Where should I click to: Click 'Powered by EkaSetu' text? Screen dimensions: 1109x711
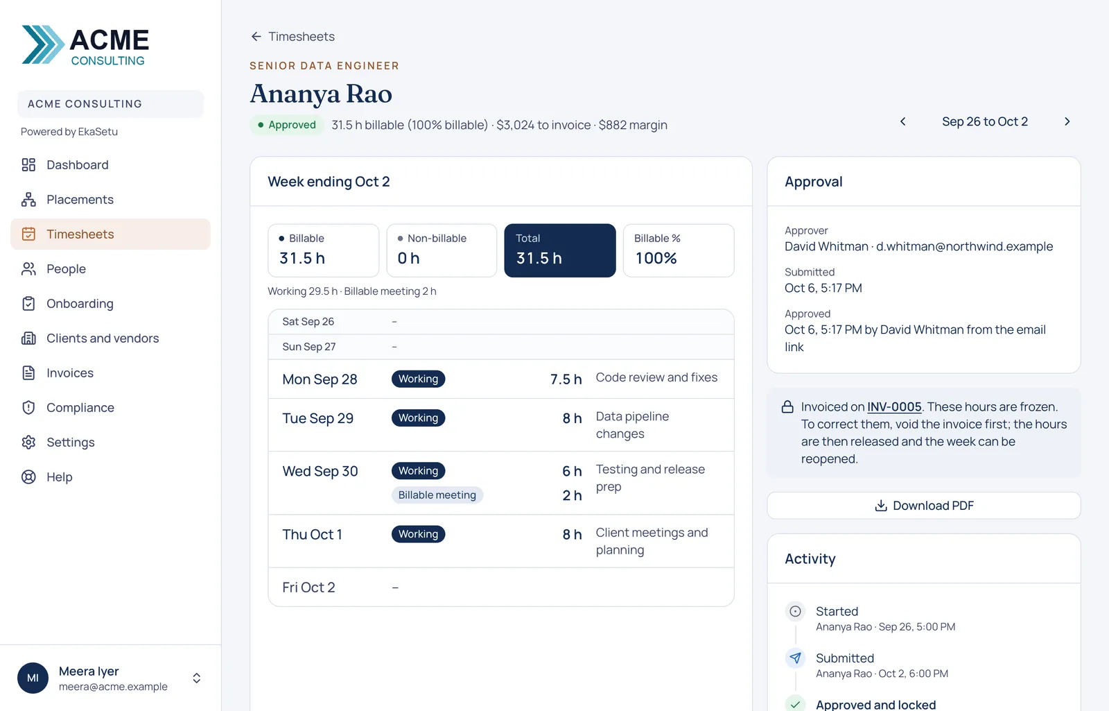coord(69,132)
